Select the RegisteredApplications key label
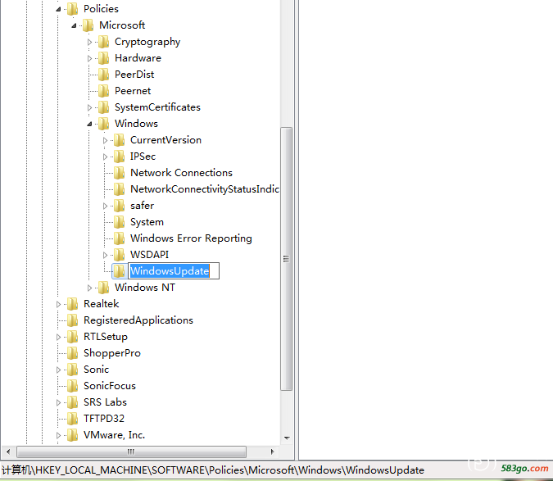The height and width of the screenshot is (481, 553). tap(138, 320)
